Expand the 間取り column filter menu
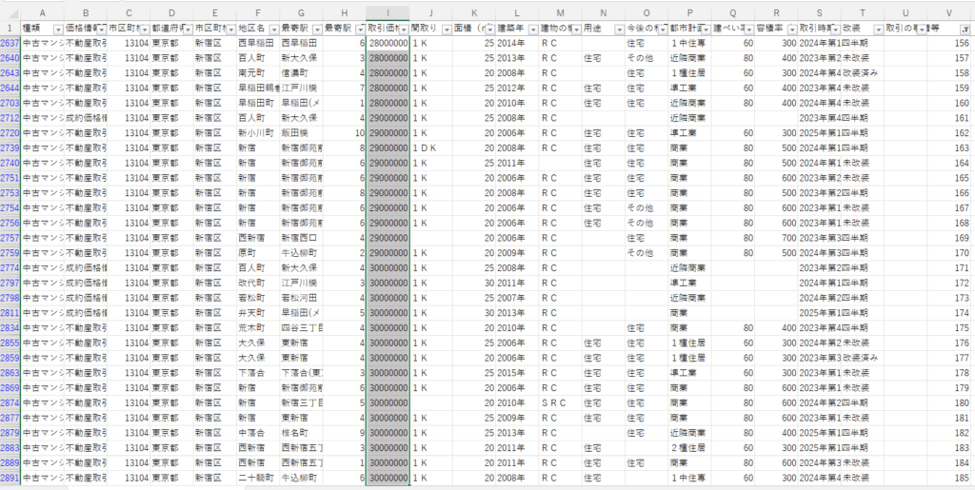 point(447,29)
